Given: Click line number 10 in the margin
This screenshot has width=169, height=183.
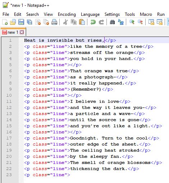Looking at the screenshot, I should [x=9, y=95].
